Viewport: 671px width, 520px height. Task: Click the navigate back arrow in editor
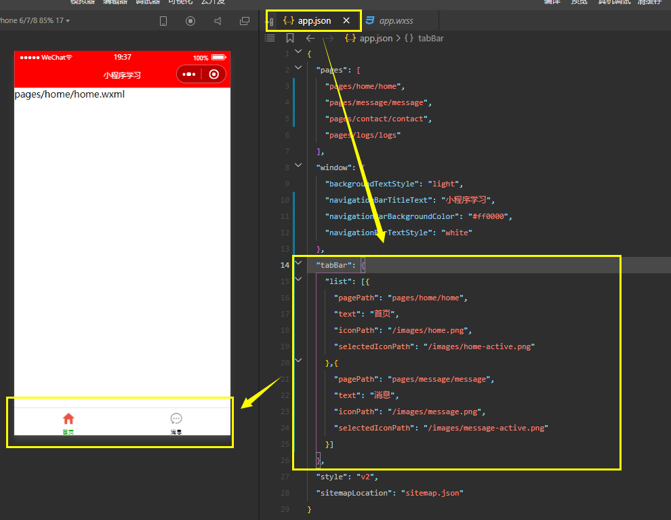click(310, 39)
